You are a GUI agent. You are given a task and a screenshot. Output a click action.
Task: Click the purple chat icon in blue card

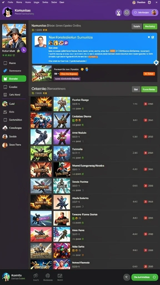(66, 43)
